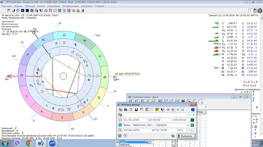263x147 pixels.
Task: Click the latitude field 50°26'00"N
Action: click(x=136, y=130)
